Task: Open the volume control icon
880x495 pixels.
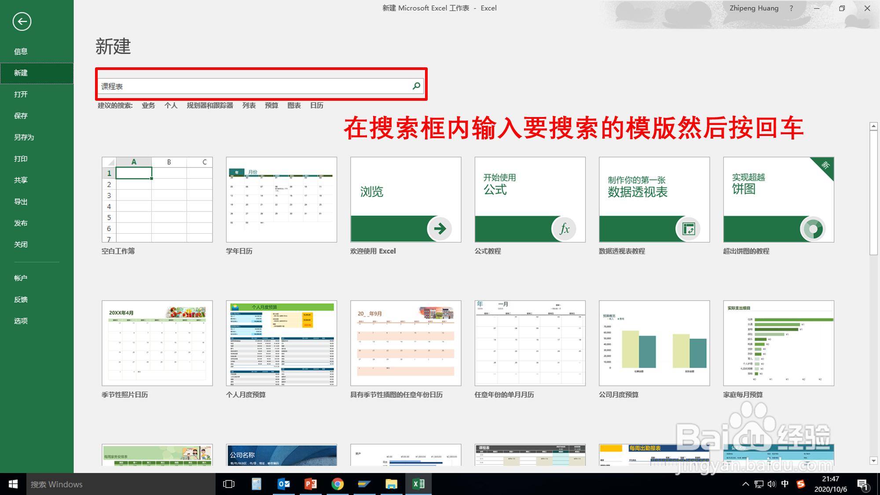Action: tap(772, 484)
